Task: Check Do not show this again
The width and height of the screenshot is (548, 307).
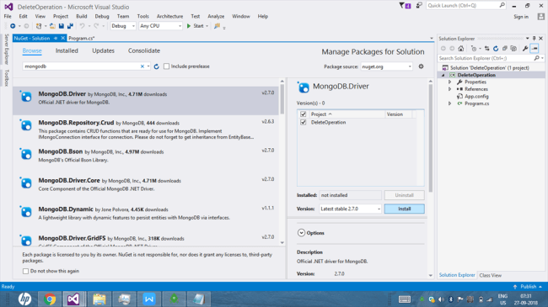Action: tap(25, 271)
